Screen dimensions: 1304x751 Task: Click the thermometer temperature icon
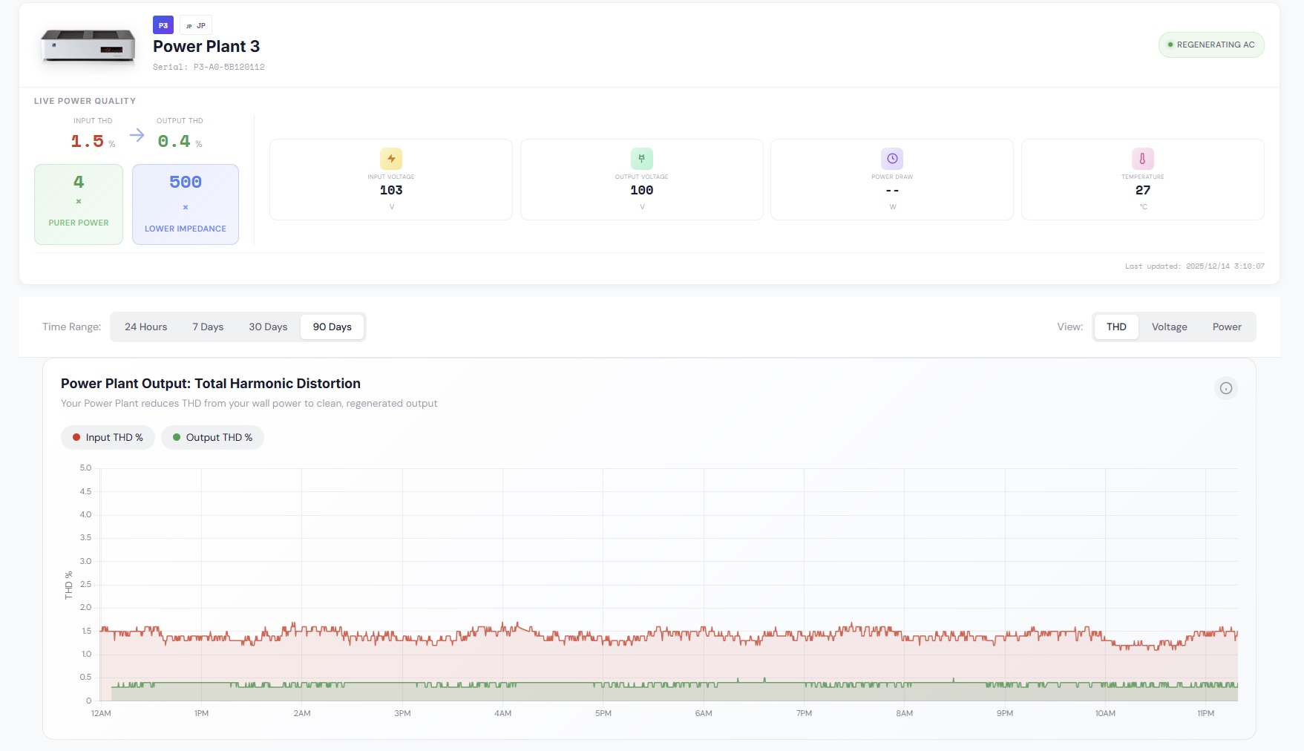click(1142, 159)
